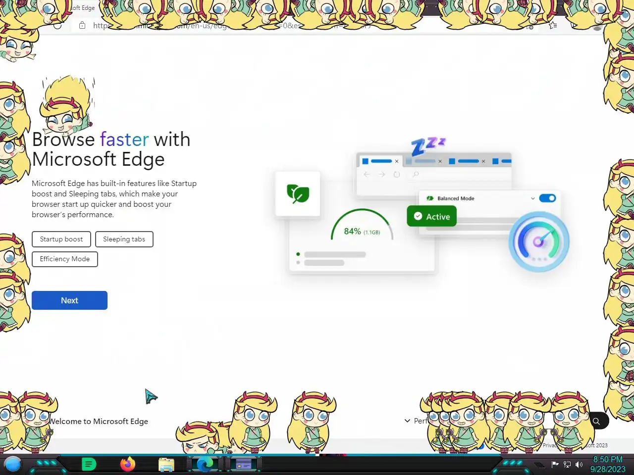Viewport: 634px width, 475px height.
Task: Select the Startup boost option
Action: pyautogui.click(x=61, y=239)
